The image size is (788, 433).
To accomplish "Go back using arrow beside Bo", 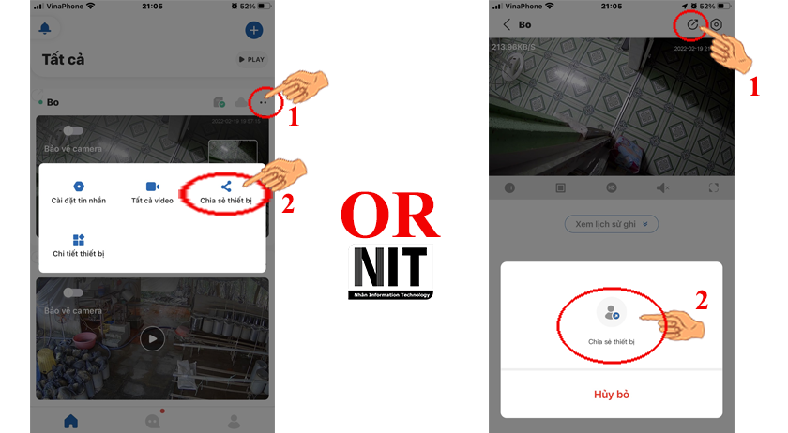I will point(507,24).
